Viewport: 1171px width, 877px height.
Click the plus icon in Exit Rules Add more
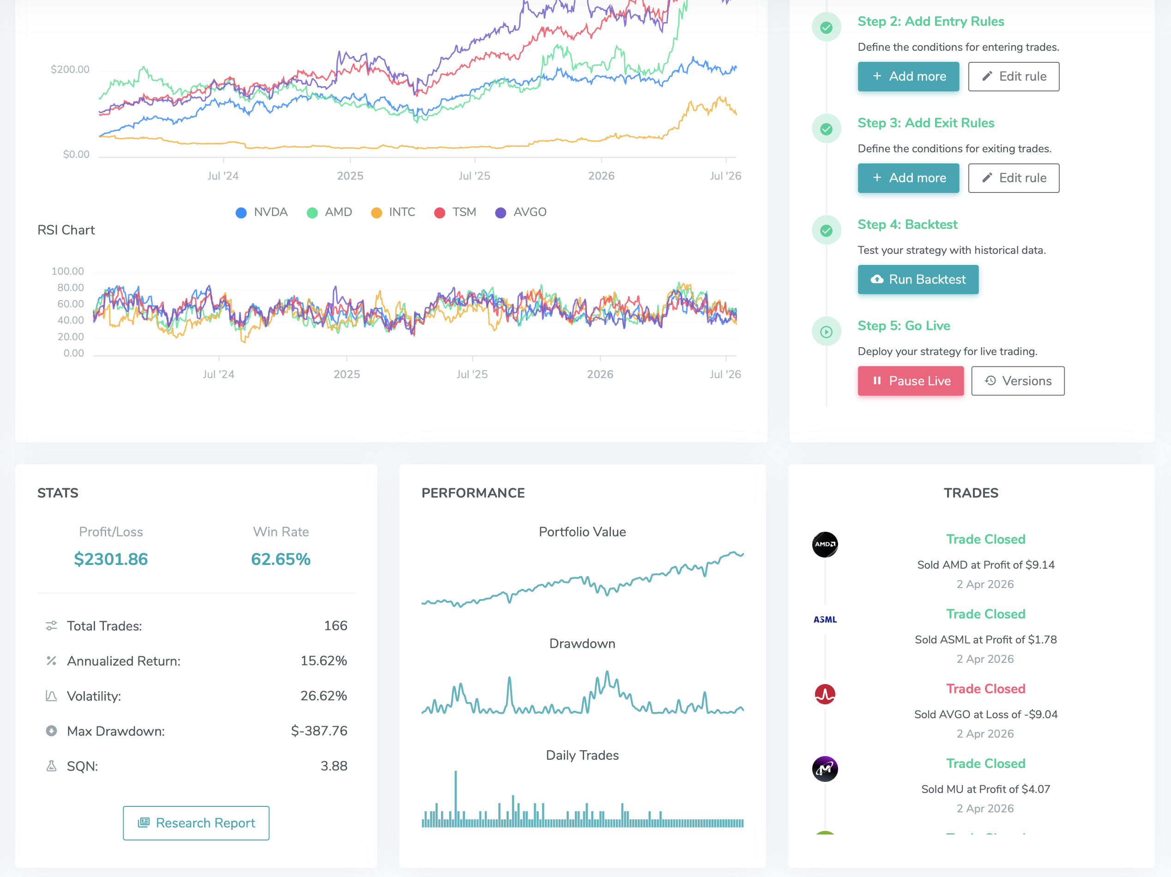[x=877, y=178]
